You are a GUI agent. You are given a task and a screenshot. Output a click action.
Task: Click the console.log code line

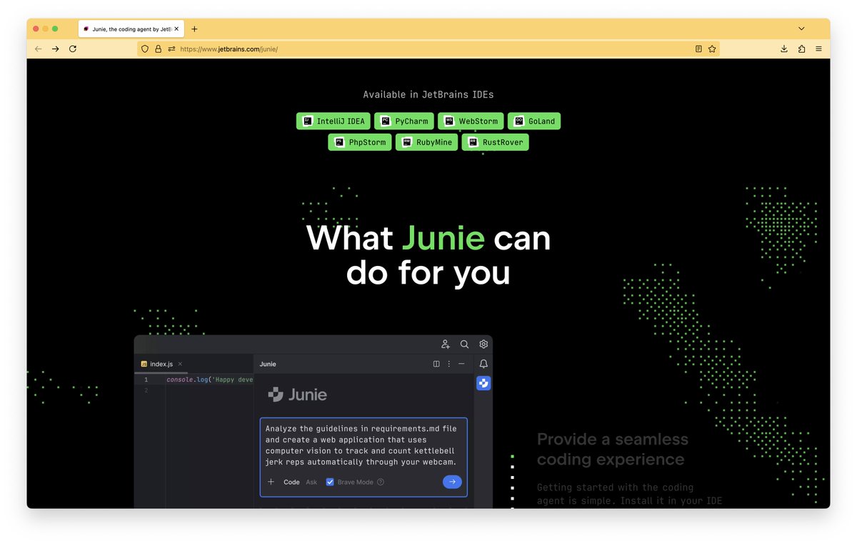pos(210,380)
